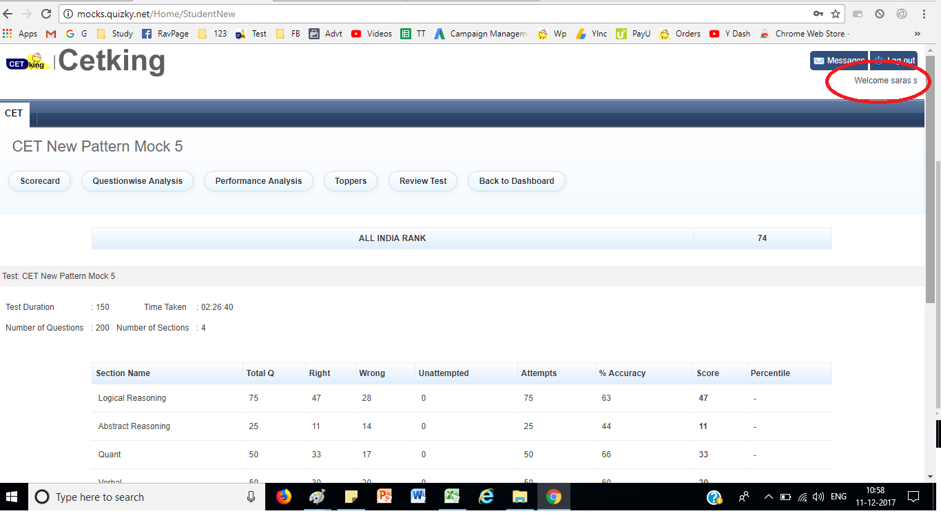Go Back to Dashboard
This screenshot has width=941, height=529.
(x=517, y=181)
